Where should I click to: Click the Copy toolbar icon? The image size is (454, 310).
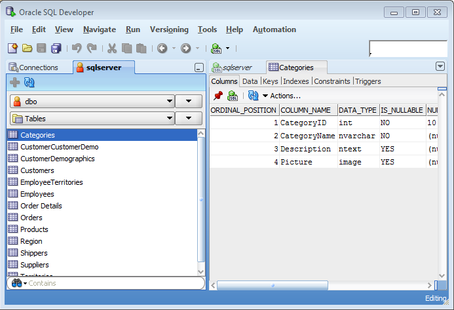tap(126, 48)
